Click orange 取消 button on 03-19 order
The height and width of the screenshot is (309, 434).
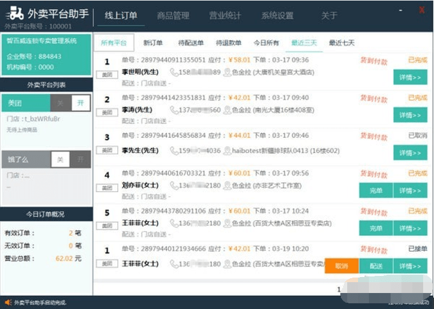point(342,266)
